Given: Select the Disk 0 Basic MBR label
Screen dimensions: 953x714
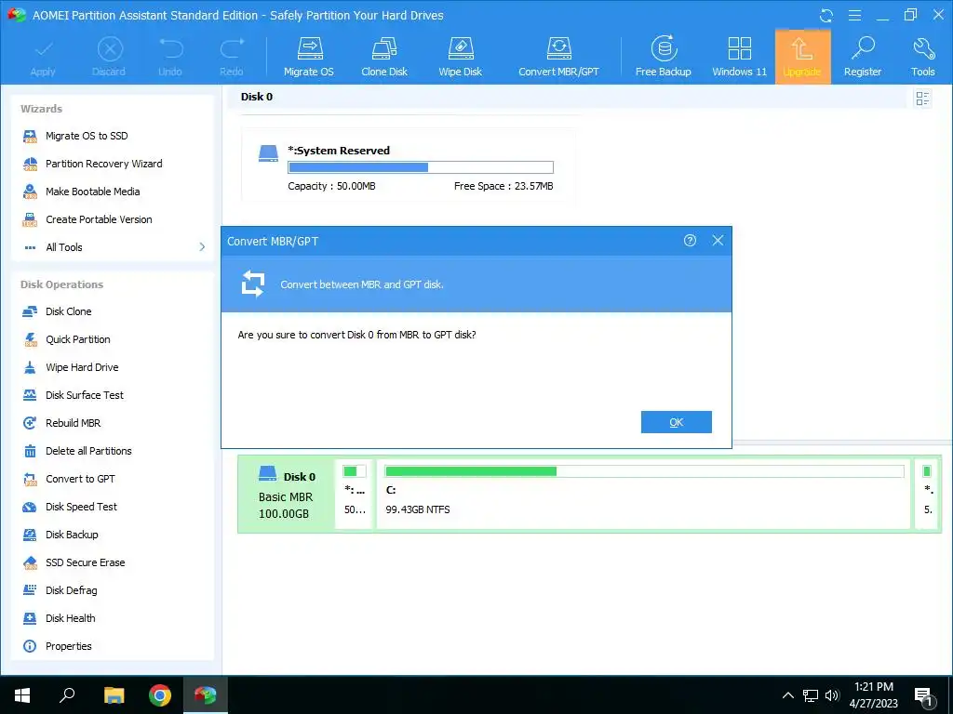Looking at the screenshot, I should 287,494.
